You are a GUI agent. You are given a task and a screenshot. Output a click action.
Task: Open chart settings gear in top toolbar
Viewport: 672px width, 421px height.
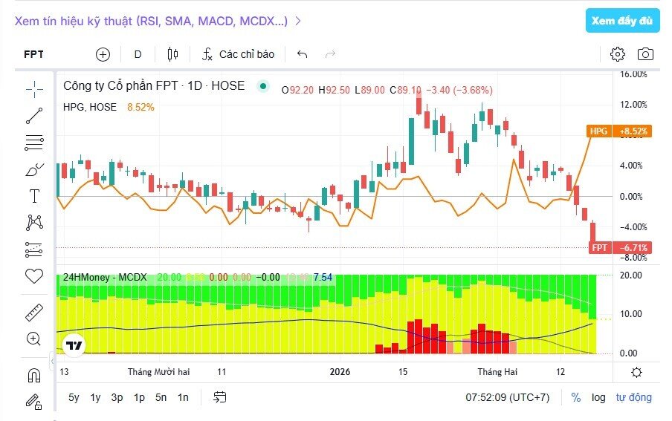[618, 54]
